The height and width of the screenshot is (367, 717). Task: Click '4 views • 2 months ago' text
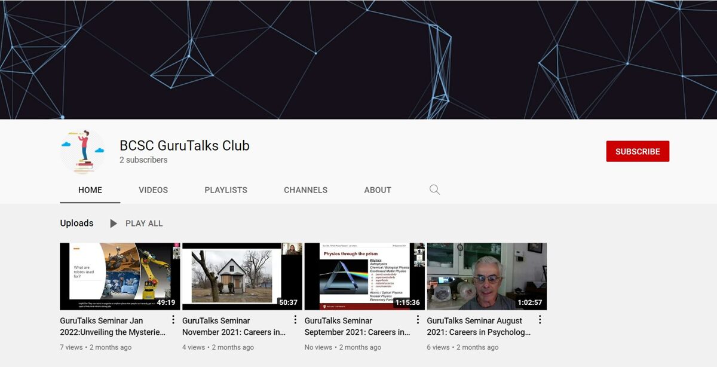(218, 347)
